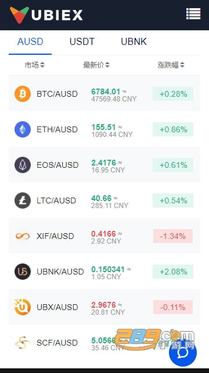Click the -1.34% change badge
This screenshot has width=209, height=373.
click(173, 236)
